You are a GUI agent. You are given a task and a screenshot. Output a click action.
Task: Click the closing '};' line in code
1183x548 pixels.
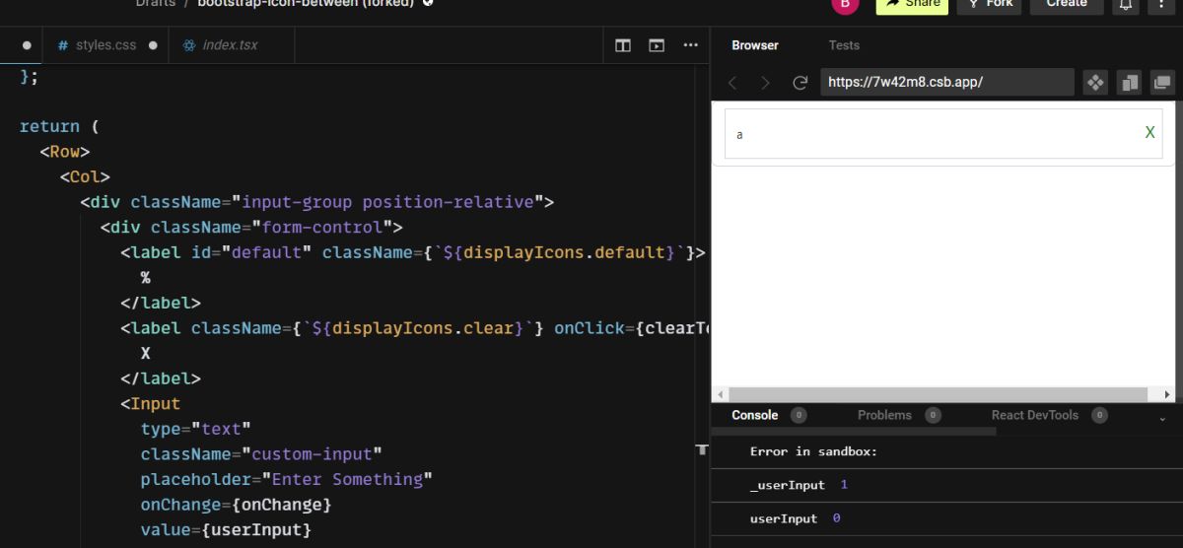pos(30,76)
